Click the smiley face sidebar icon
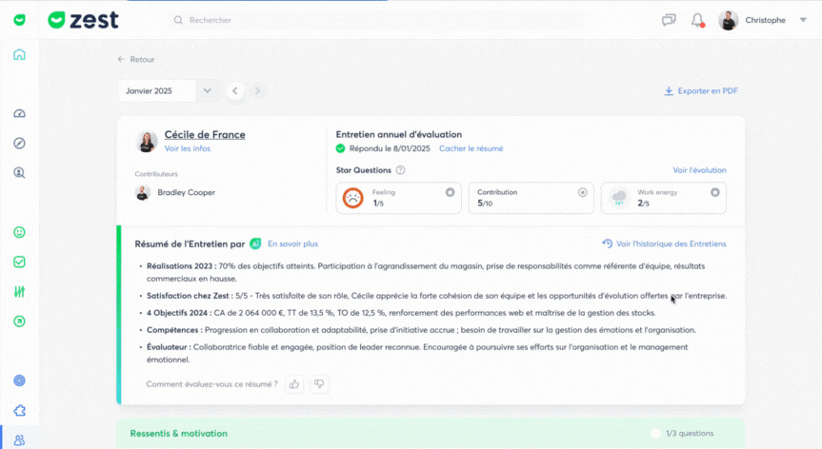This screenshot has width=822, height=449. pyautogui.click(x=19, y=232)
